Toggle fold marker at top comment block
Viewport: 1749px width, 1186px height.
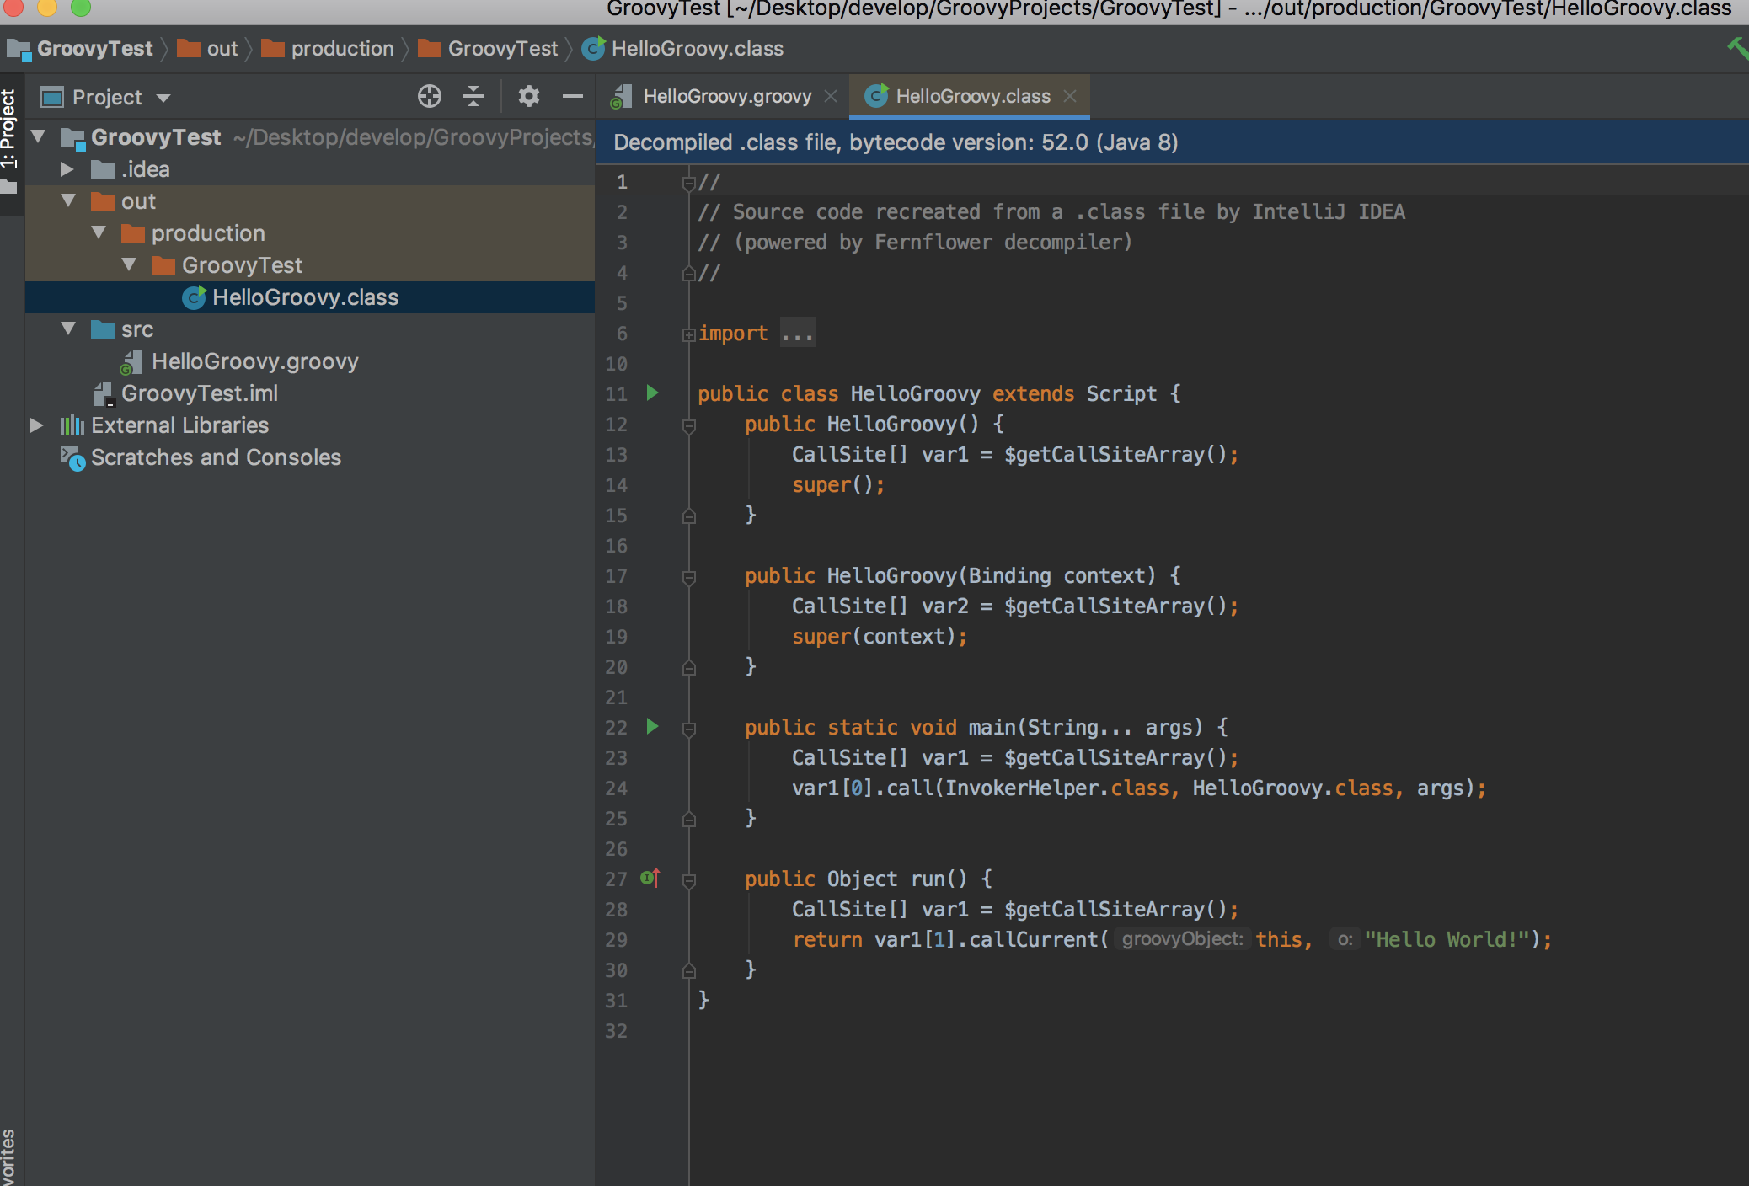click(688, 182)
